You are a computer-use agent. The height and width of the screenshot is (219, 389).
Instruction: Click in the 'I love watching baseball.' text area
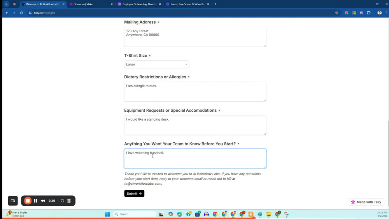click(195, 158)
